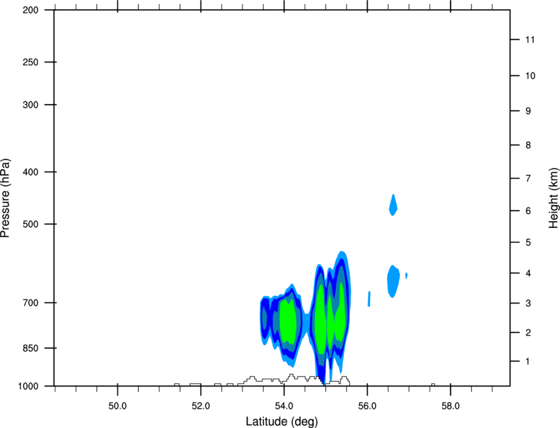Click latitude tick label 52.0
Image resolution: width=560 pixels, height=428 pixels.
(x=201, y=406)
